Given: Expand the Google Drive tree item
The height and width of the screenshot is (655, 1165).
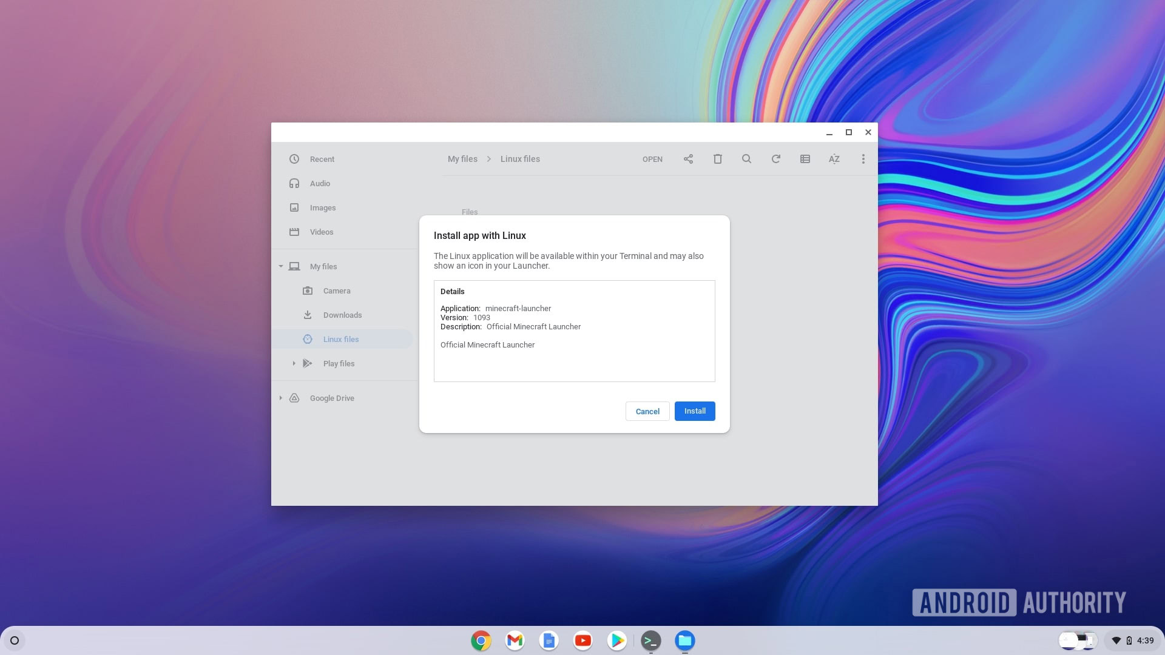Looking at the screenshot, I should [280, 397].
